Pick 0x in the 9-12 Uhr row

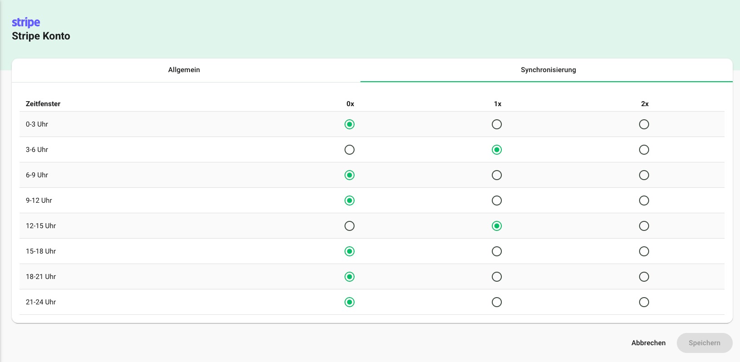(x=350, y=201)
